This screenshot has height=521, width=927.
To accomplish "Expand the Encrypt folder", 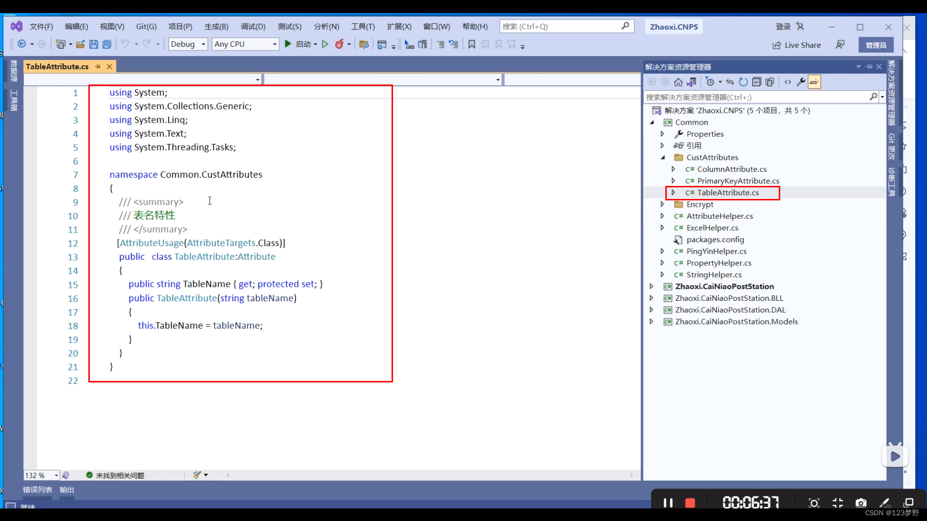I will point(662,204).
